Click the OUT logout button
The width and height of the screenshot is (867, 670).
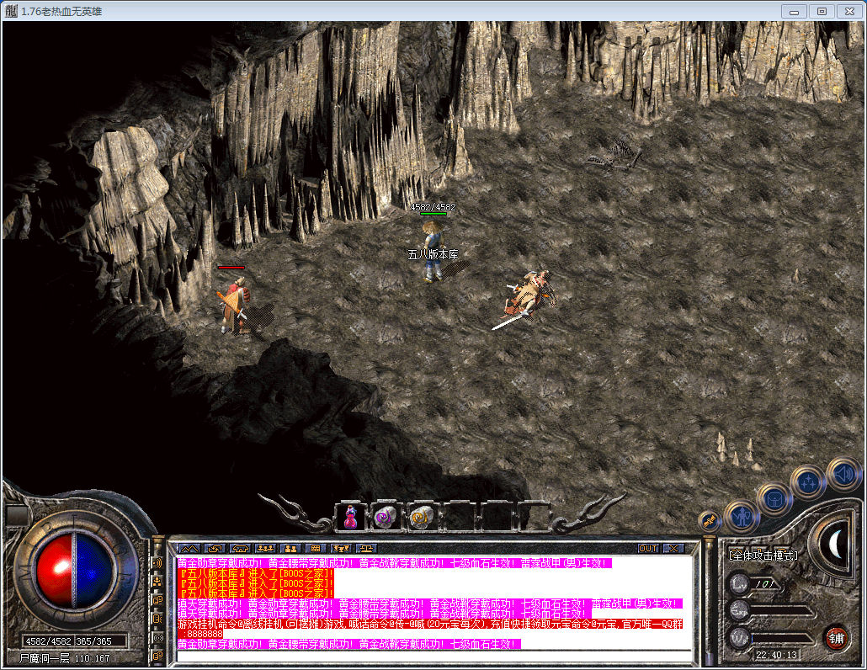tap(648, 549)
